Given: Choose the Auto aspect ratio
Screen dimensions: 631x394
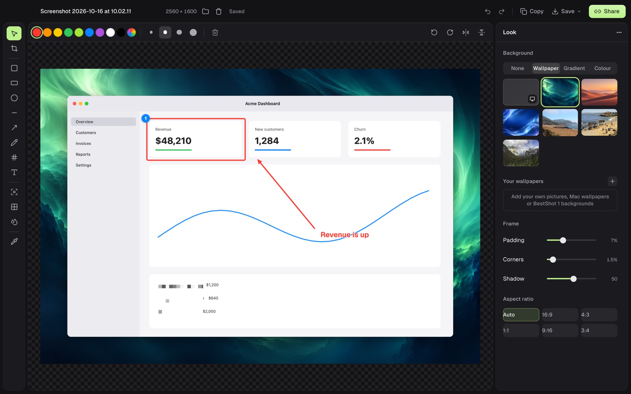Looking at the screenshot, I should point(521,315).
